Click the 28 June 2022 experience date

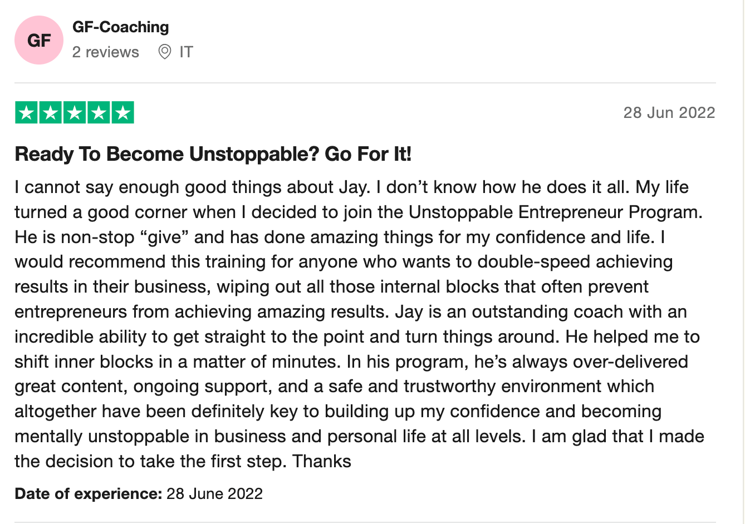point(214,493)
